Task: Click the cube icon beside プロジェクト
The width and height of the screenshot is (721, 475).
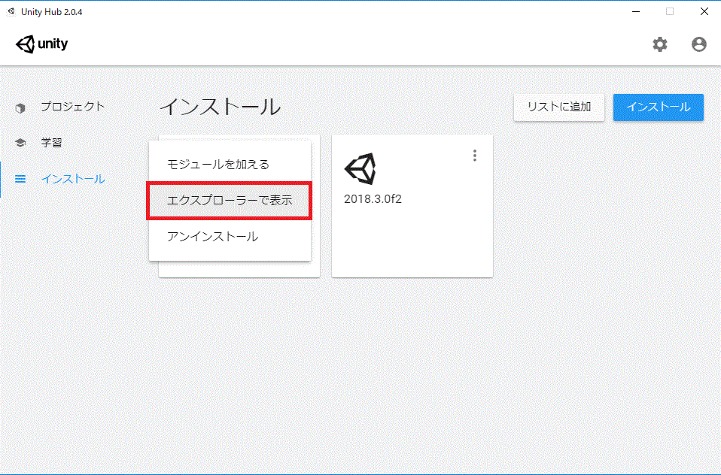Action: click(20, 107)
